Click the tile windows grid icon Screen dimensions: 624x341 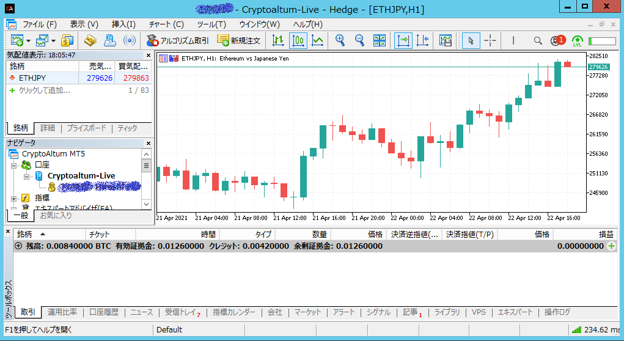(380, 40)
